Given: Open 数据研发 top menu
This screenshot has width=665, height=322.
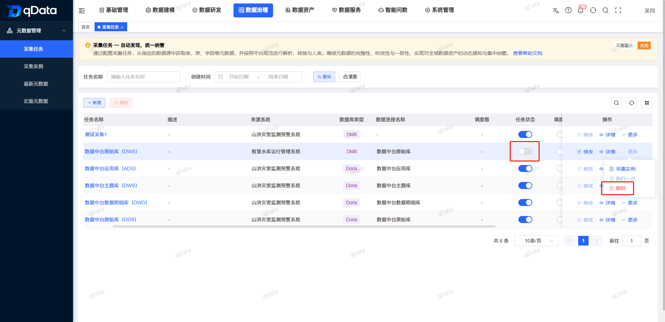Looking at the screenshot, I should pos(207,10).
